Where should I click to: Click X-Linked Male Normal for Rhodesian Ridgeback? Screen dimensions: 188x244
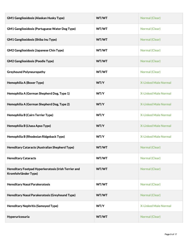click(156, 136)
